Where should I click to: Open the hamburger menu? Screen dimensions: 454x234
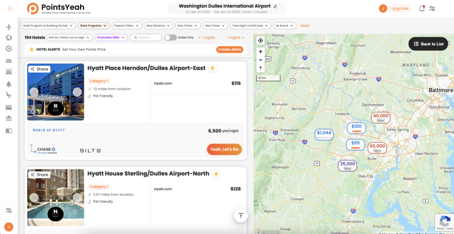coord(10,8)
